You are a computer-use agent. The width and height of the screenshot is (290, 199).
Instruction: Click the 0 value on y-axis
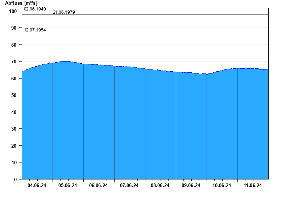tap(15, 179)
